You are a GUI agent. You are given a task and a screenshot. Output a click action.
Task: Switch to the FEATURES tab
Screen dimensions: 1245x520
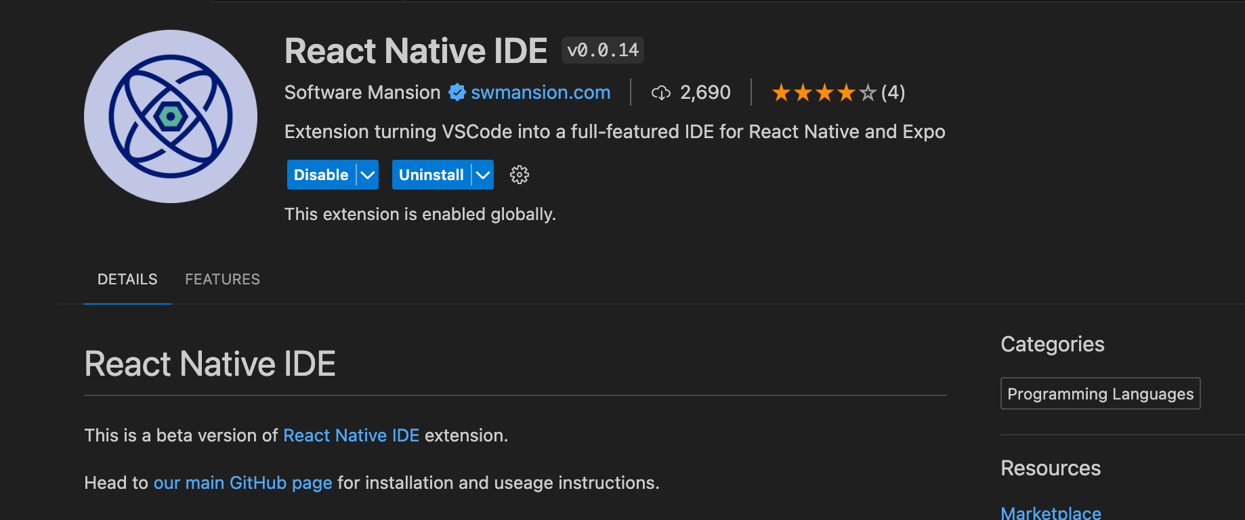(222, 279)
